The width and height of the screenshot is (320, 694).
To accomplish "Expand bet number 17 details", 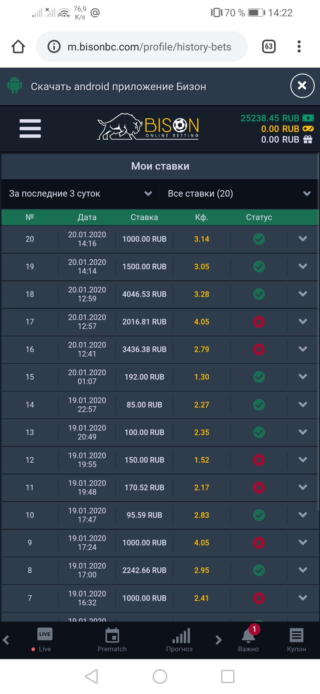I will click(303, 321).
